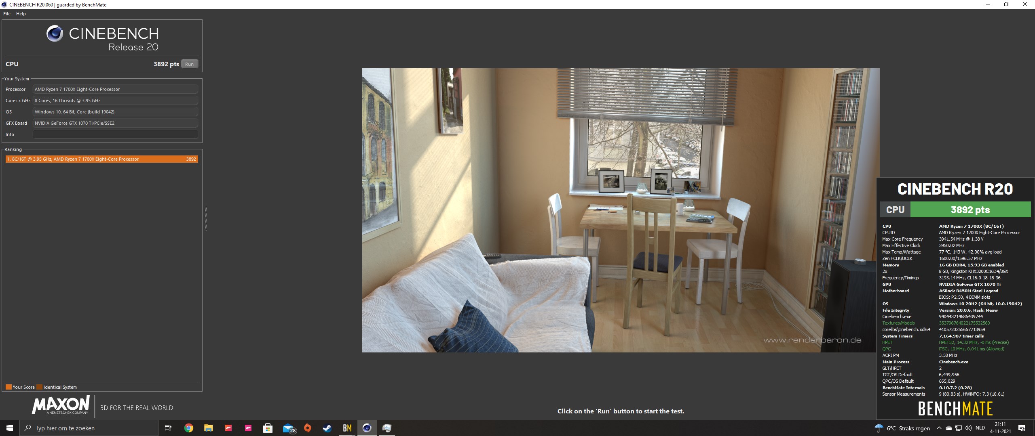The image size is (1035, 436).
Task: Click the brown Identical System legend swatch
Action: [x=39, y=387]
